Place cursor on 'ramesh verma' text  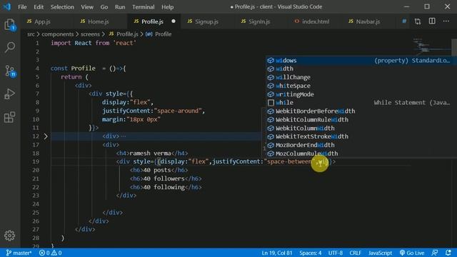pos(150,153)
